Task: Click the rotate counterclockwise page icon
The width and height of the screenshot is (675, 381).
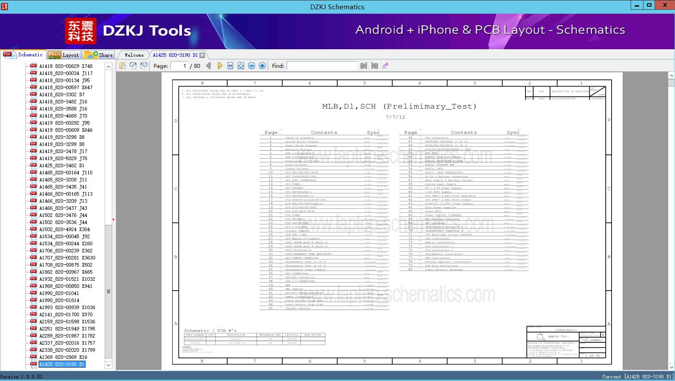Action: (x=133, y=66)
